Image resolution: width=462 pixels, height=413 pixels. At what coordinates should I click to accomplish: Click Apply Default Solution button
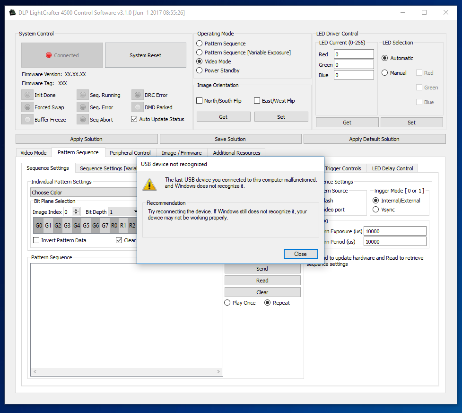(374, 139)
